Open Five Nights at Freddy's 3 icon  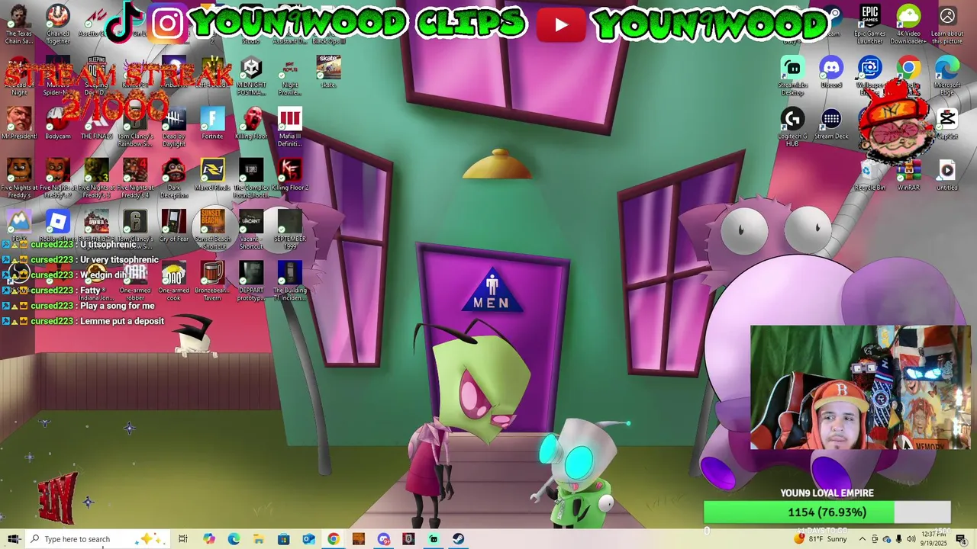(x=96, y=178)
